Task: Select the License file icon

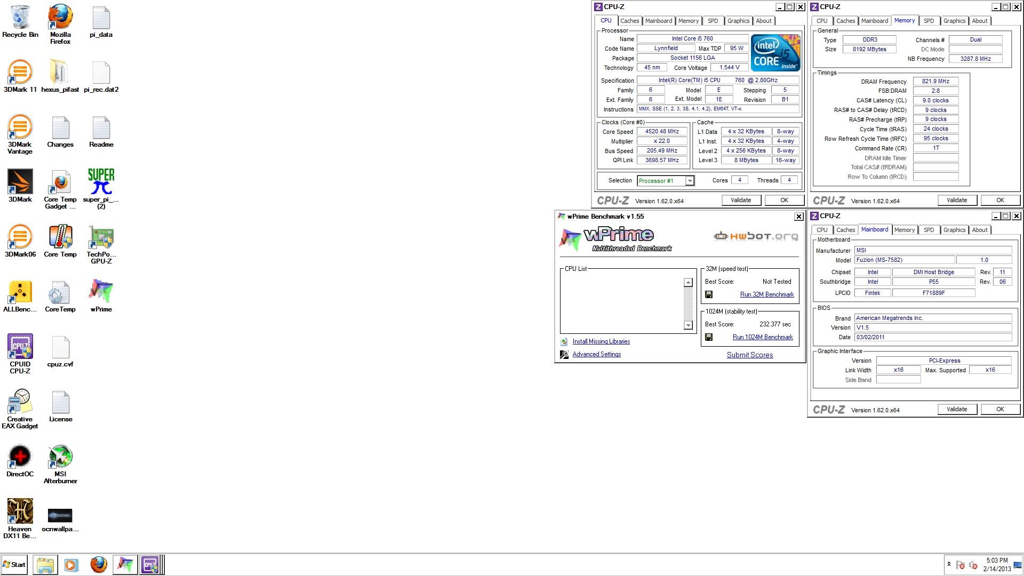Action: [60, 406]
